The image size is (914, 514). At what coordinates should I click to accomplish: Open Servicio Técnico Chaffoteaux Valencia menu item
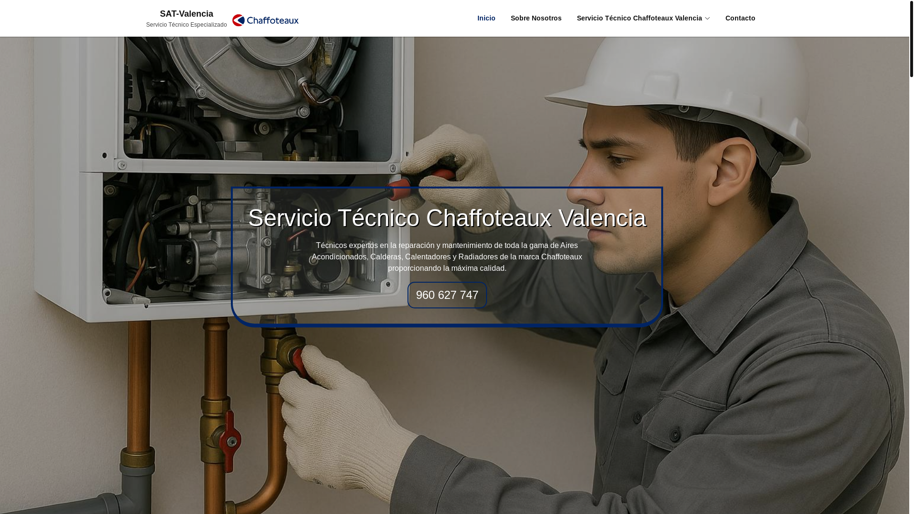click(639, 18)
